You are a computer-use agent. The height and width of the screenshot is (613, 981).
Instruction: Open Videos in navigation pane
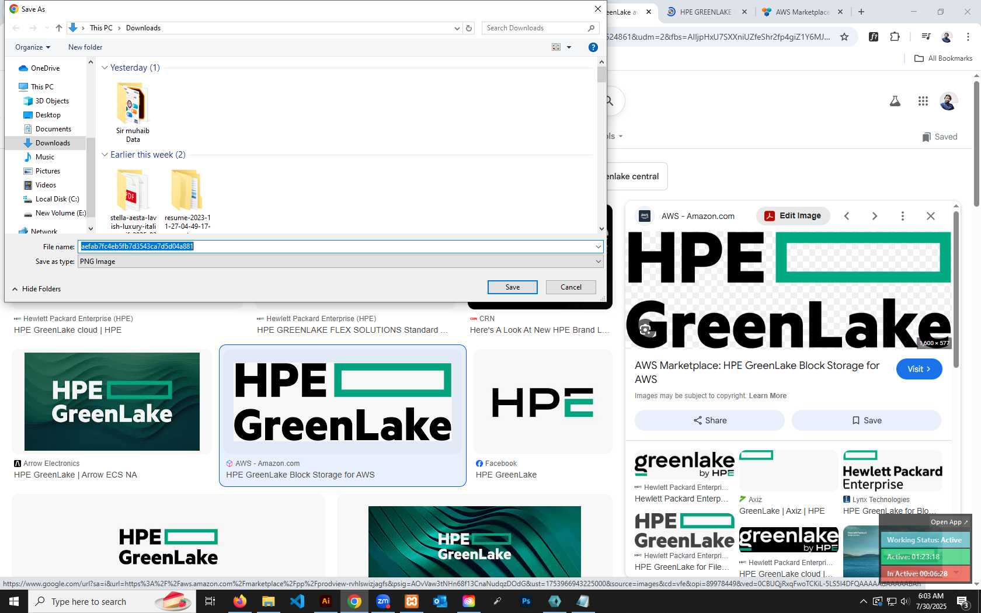pos(46,185)
